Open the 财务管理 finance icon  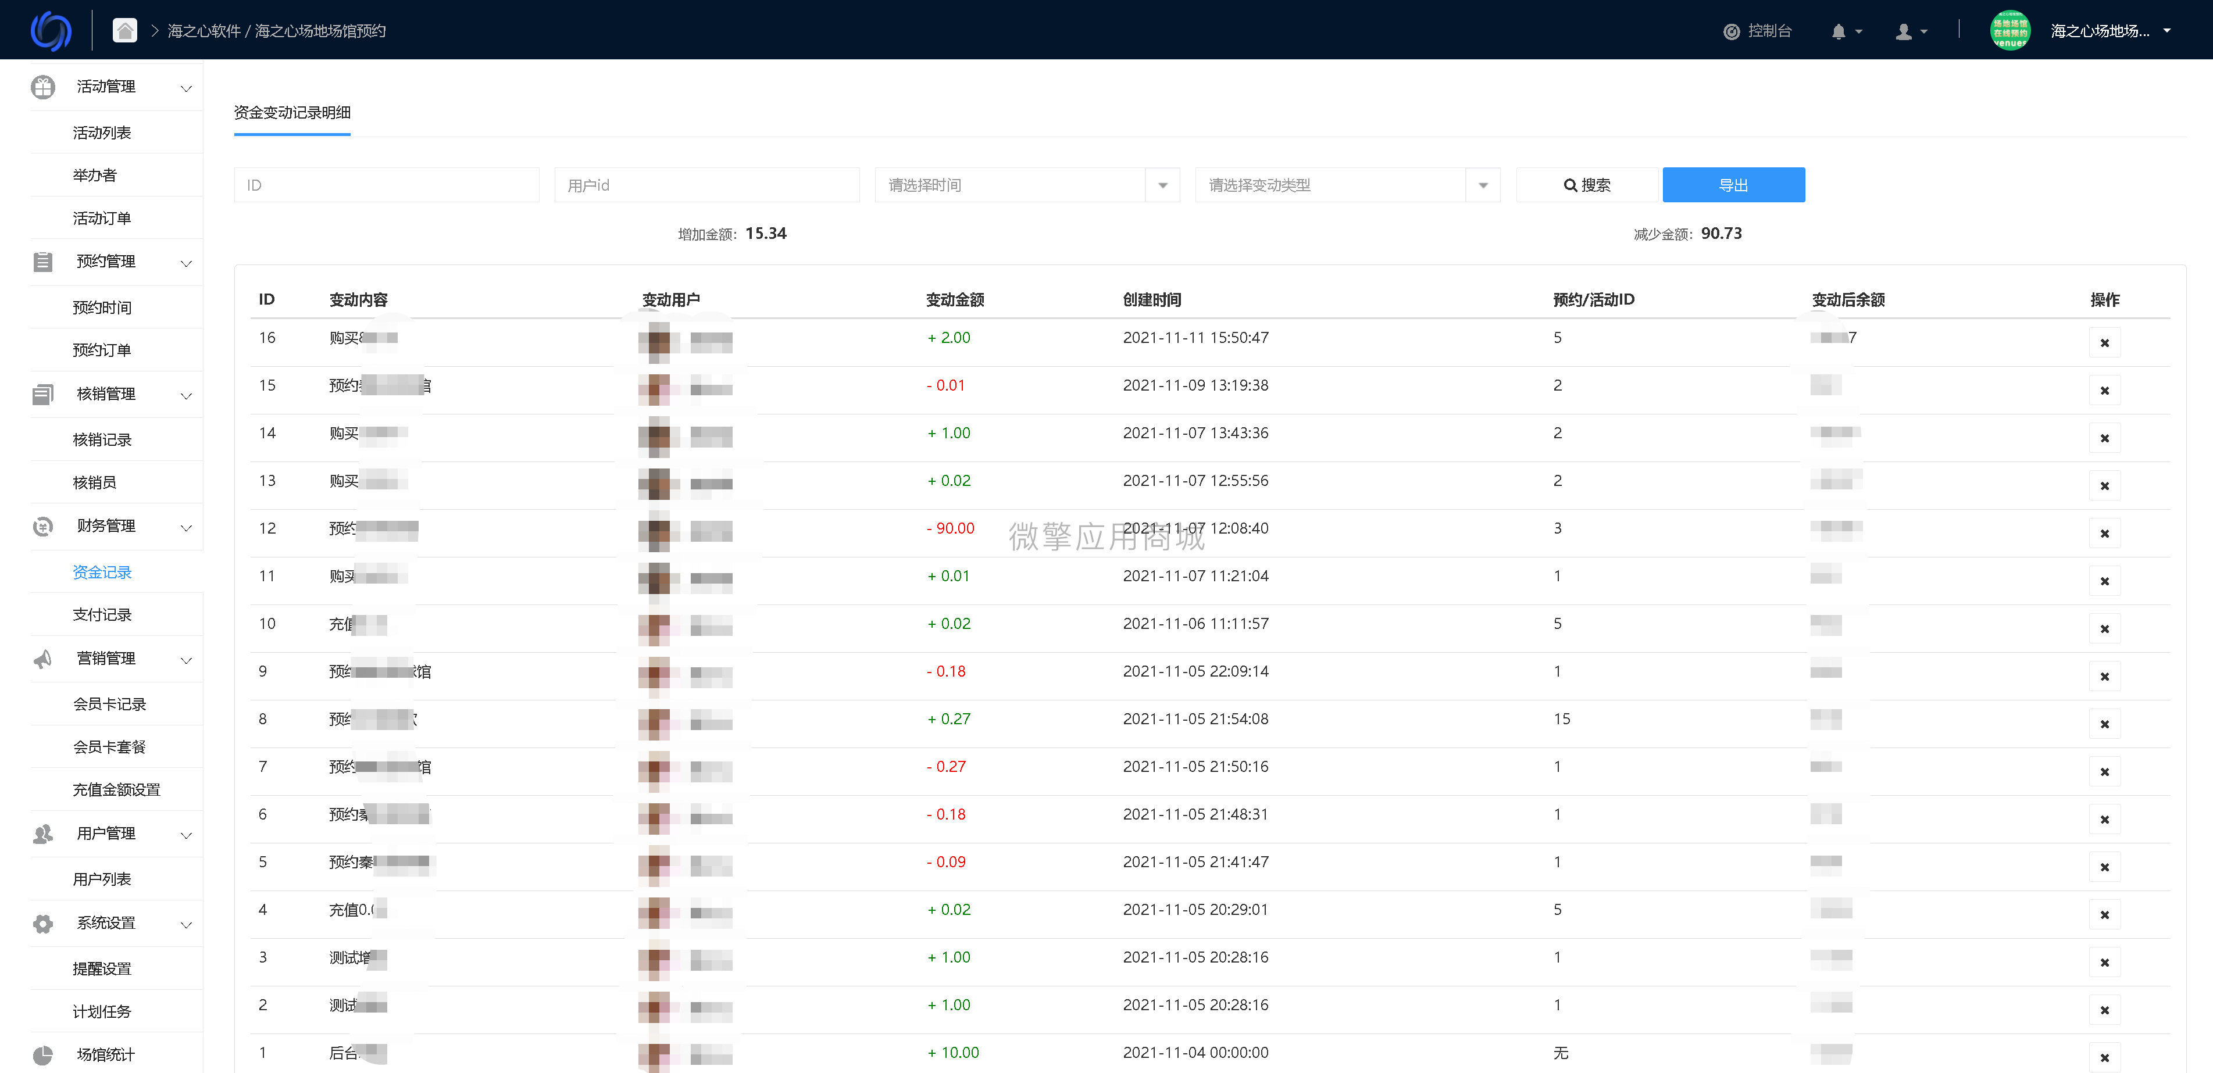42,526
